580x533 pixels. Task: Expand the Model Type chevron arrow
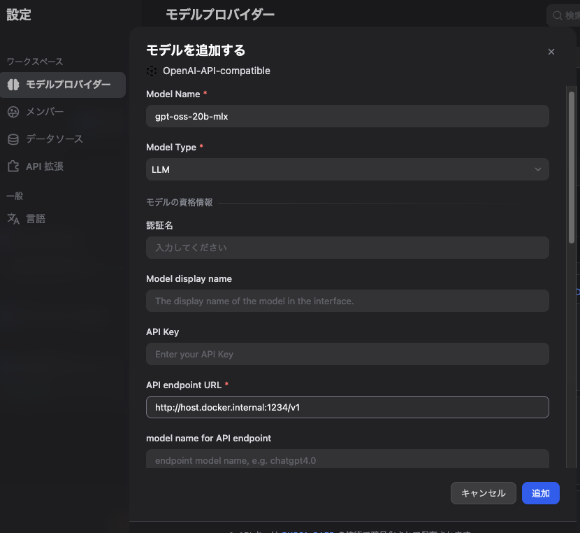538,169
